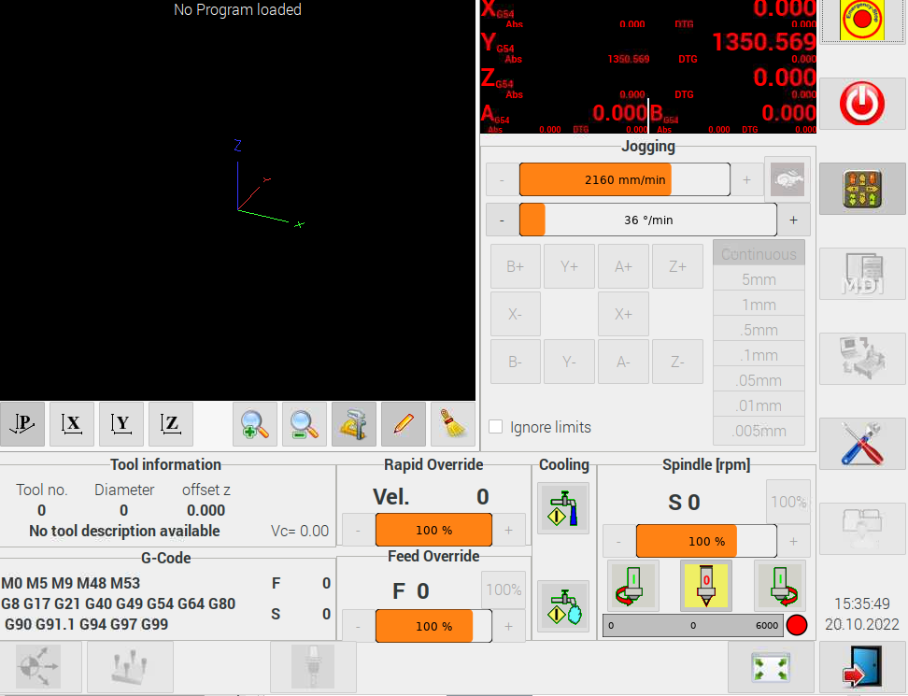This screenshot has height=696, width=908.
Task: Adjust the Rapid Override slider
Action: point(433,530)
